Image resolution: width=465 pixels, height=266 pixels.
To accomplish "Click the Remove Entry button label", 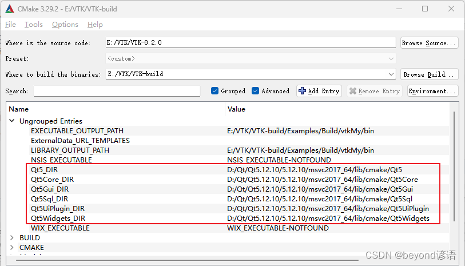I will (379, 91).
